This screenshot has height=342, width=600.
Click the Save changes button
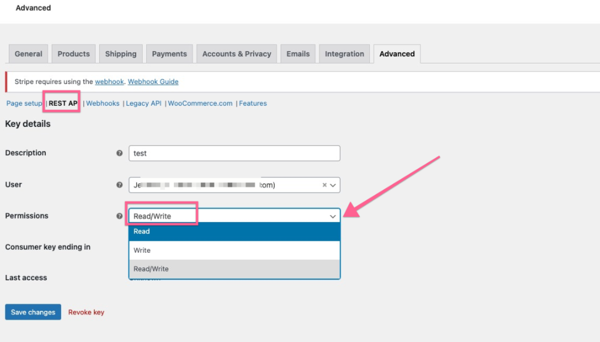33,312
